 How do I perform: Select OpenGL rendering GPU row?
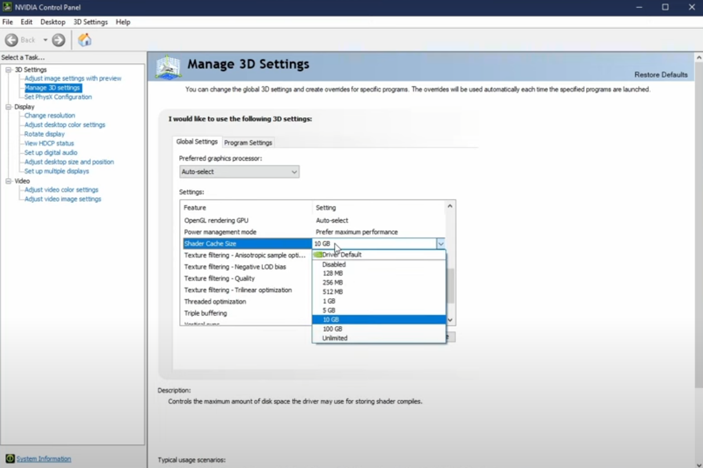313,220
